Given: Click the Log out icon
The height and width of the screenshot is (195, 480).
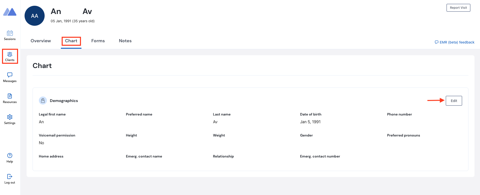Looking at the screenshot, I should pos(10,176).
